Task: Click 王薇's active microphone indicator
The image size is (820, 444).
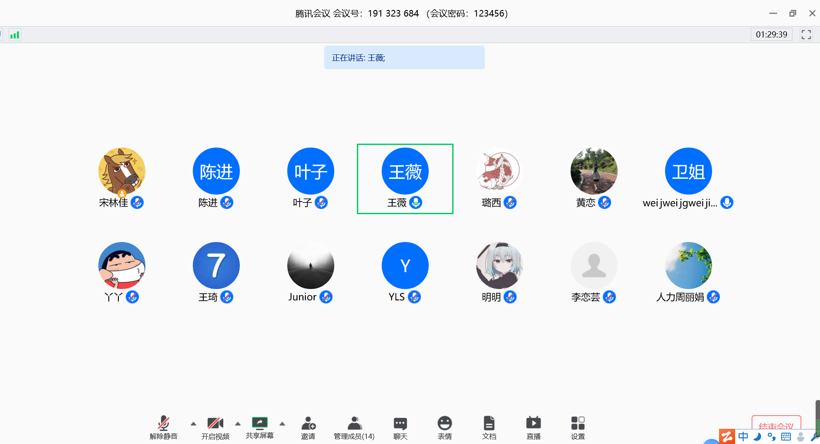Action: pos(416,202)
